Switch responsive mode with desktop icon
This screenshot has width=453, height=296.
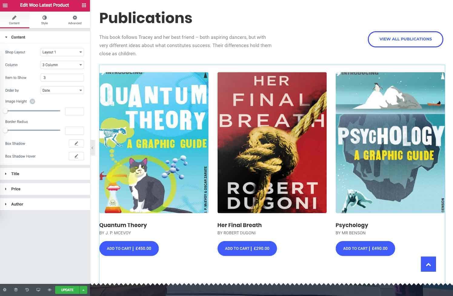[x=38, y=290]
